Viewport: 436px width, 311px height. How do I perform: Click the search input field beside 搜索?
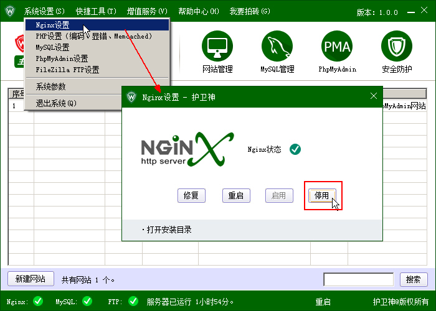[x=358, y=279]
